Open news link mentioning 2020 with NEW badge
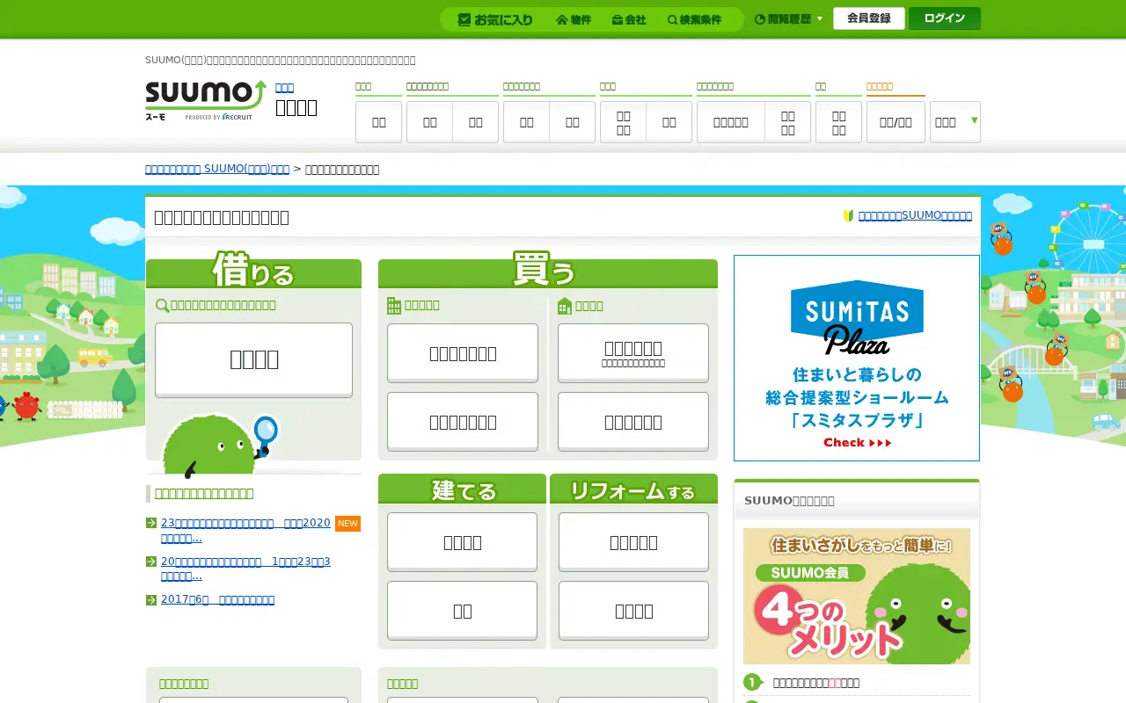The image size is (1126, 703). (245, 530)
